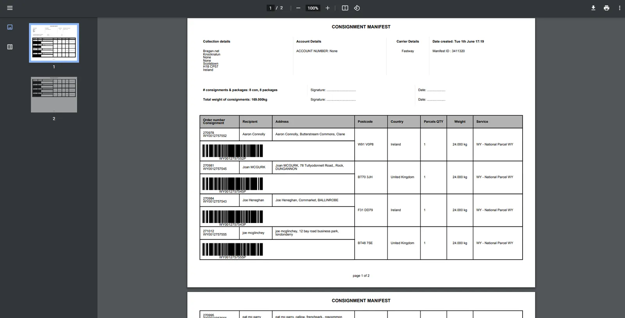Open the sidebar menu hamburger icon
The width and height of the screenshot is (625, 318).
pos(10,8)
